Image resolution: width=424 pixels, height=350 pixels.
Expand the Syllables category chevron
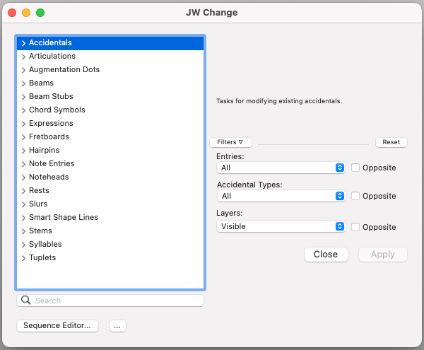(23, 245)
